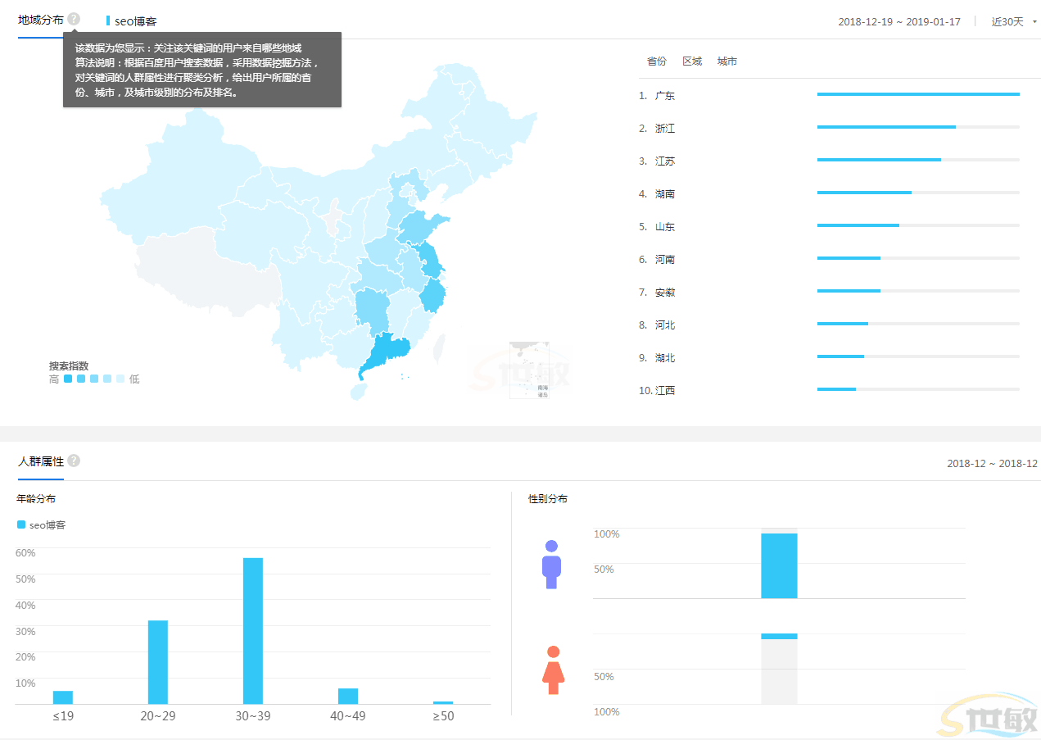Viewport: 1041px width, 740px height.
Task: Open the 近30天 time range dropdown
Action: click(1014, 21)
